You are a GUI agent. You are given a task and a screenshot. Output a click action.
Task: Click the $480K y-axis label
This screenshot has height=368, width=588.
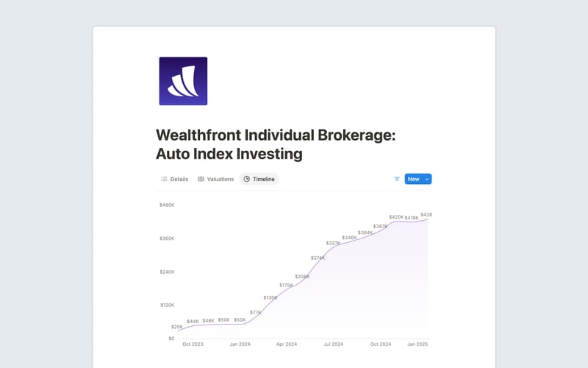tap(167, 205)
